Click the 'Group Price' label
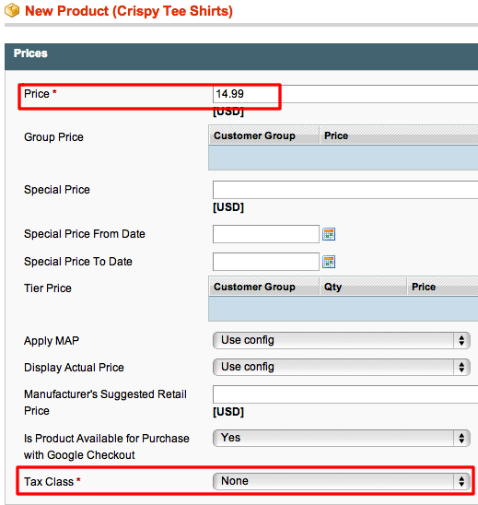This screenshot has width=478, height=505. tap(53, 137)
